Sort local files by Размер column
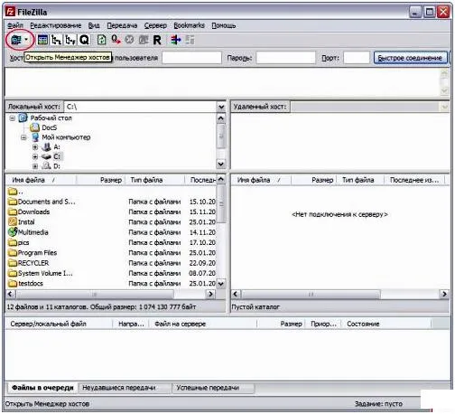Image resolution: width=455 pixels, height=414 pixels. [100, 180]
